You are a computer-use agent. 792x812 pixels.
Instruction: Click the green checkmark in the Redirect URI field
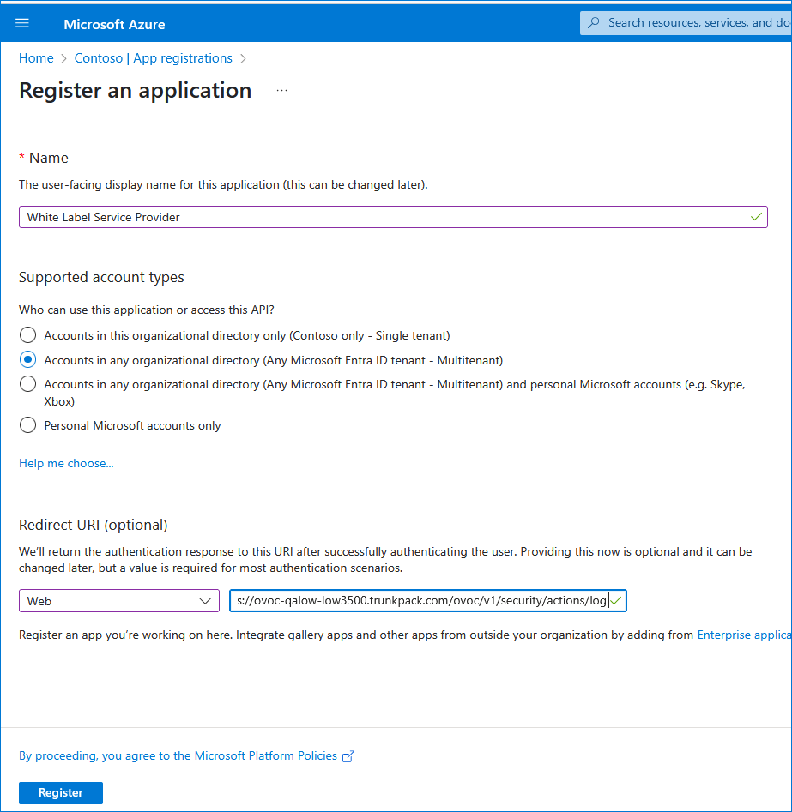coord(616,601)
